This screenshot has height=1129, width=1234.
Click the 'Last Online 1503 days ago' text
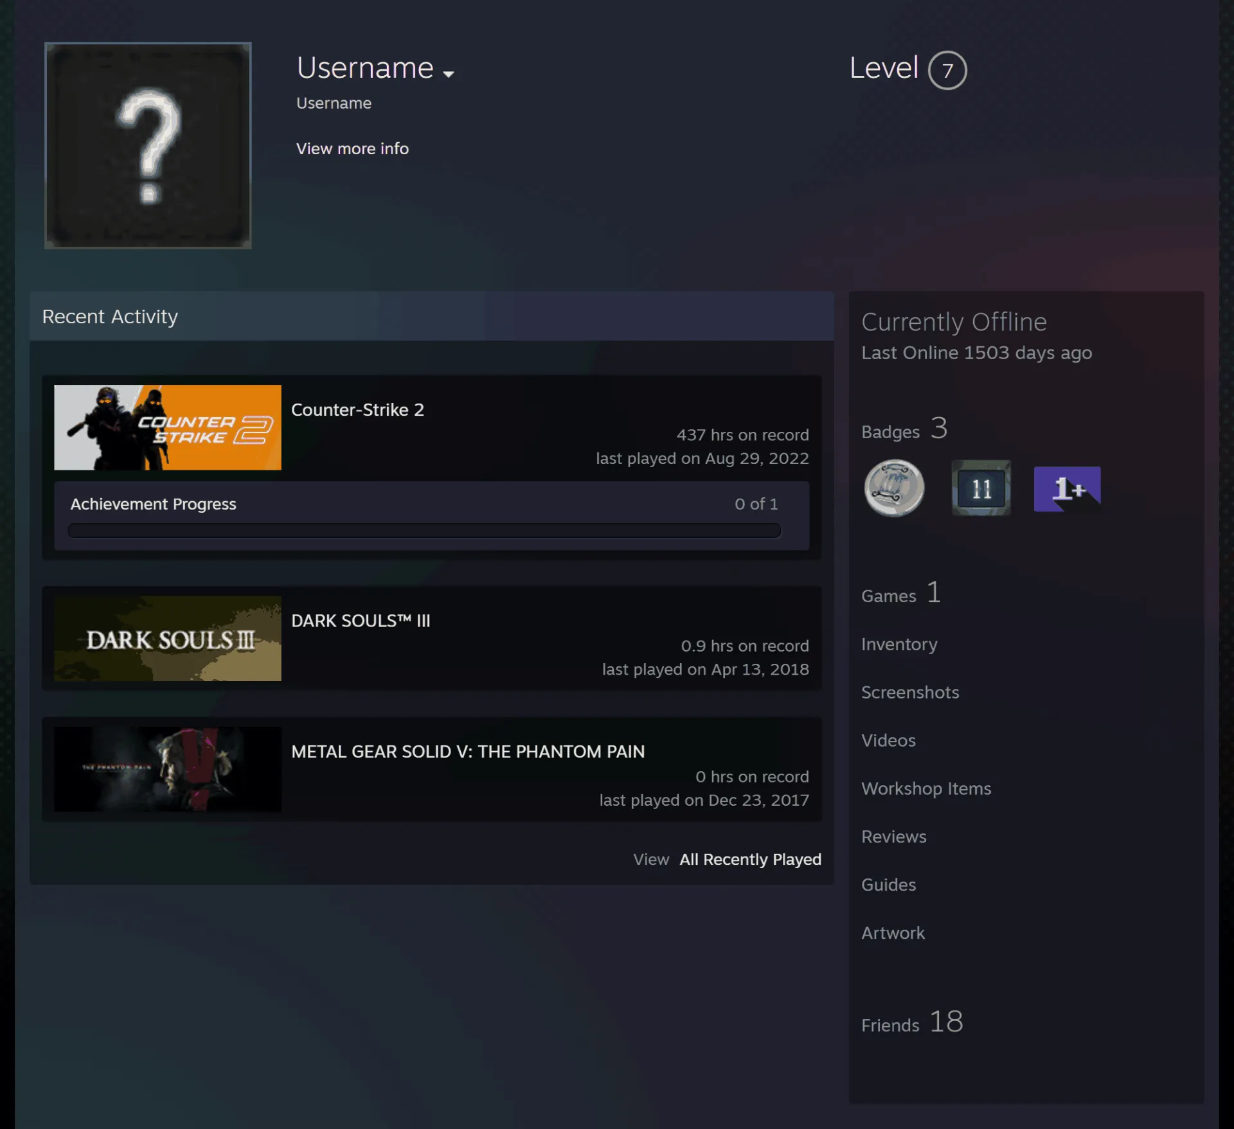976,353
